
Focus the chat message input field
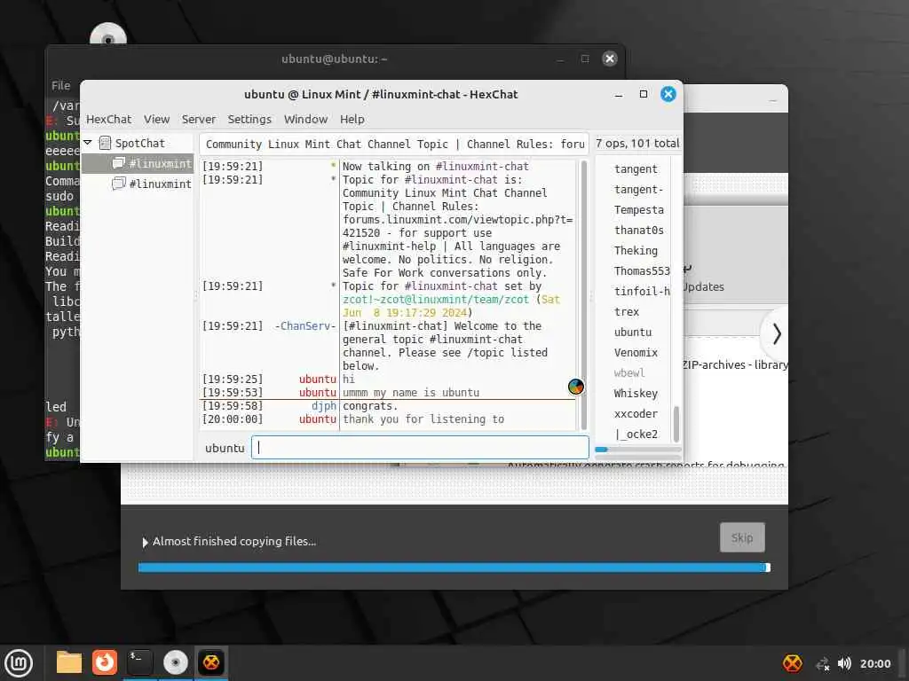coord(420,448)
